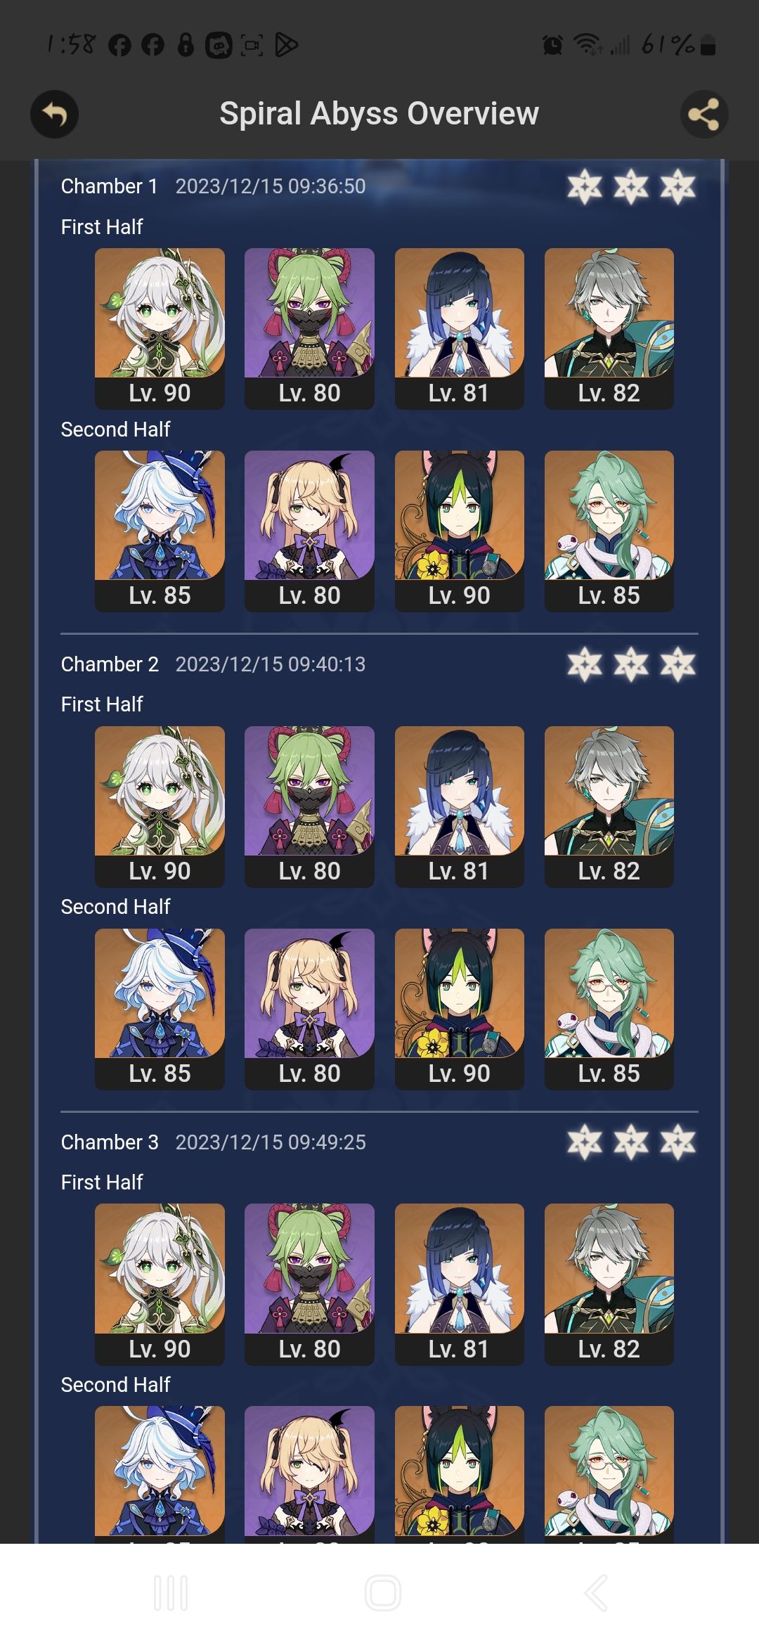The height and width of the screenshot is (1645, 759).
Task: Open Yelan Lv. 81 in Chamber 1
Action: pos(460,328)
